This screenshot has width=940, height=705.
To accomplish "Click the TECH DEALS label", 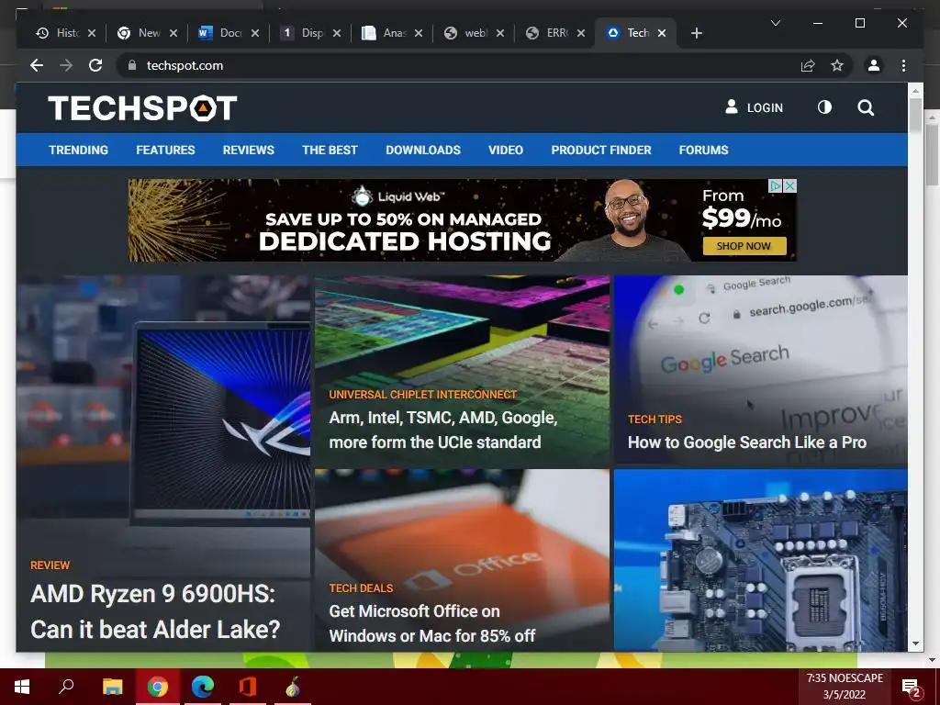I will [x=361, y=588].
